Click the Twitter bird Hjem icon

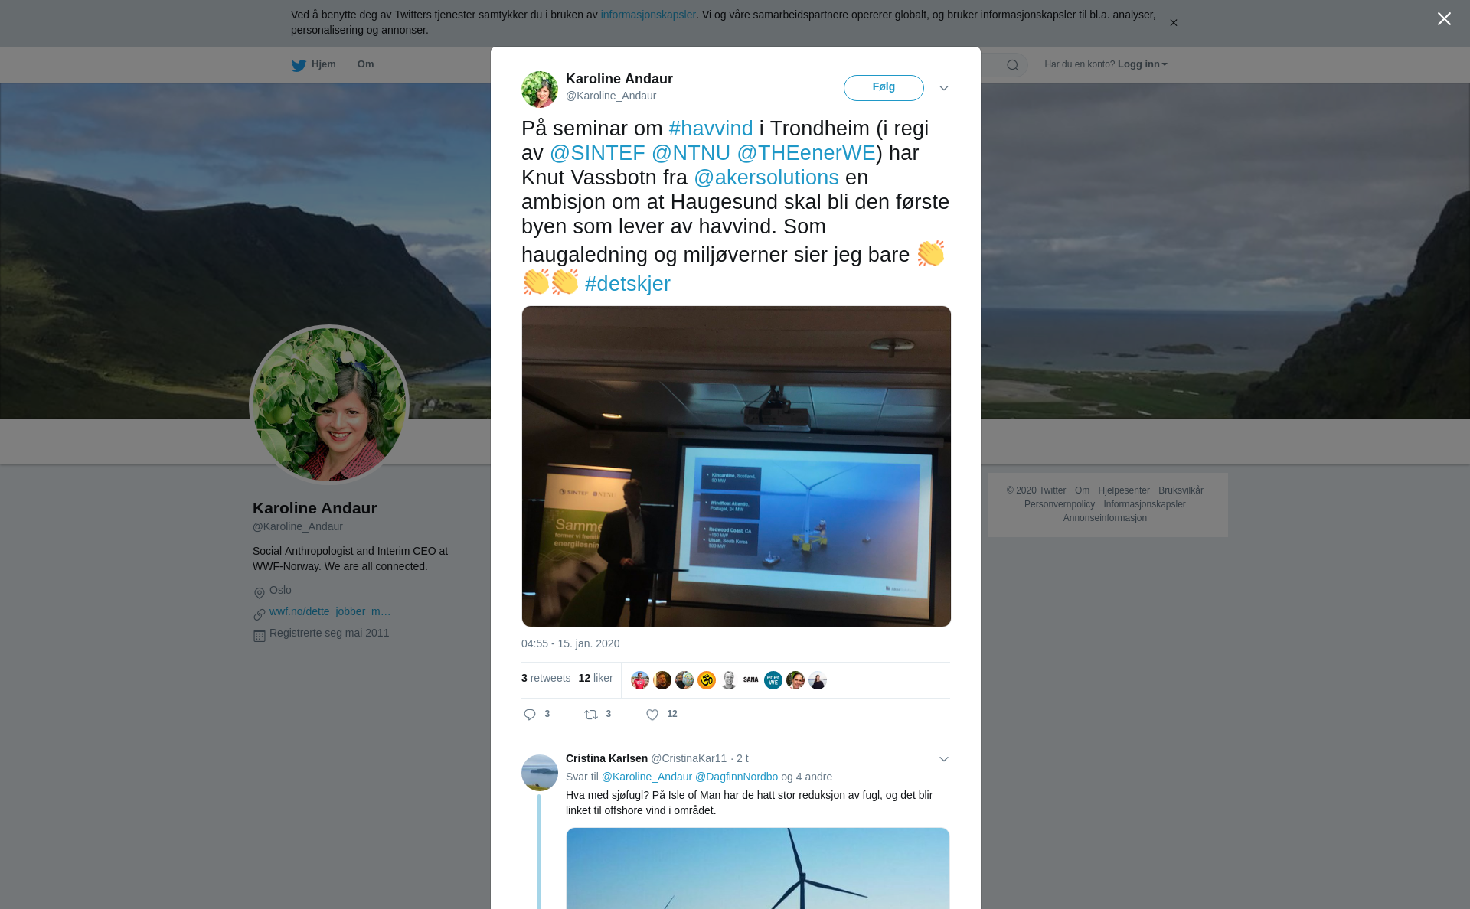[x=299, y=65]
